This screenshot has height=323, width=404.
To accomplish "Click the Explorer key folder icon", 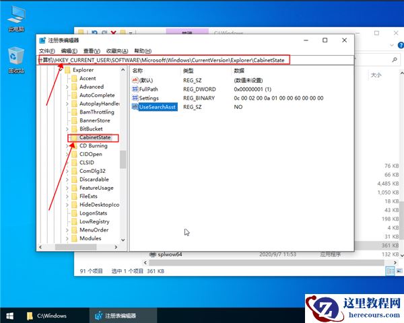I will pos(67,70).
